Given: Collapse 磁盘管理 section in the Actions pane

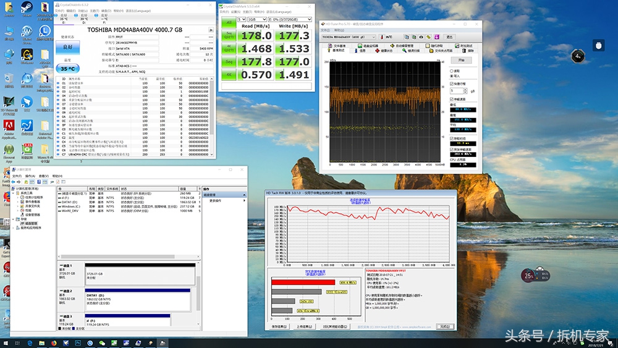Looking at the screenshot, I should [x=244, y=195].
